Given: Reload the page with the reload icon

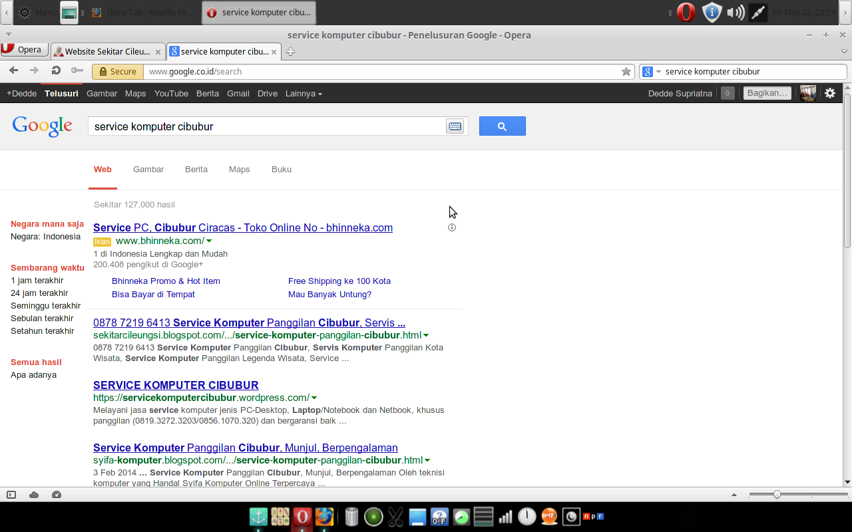Looking at the screenshot, I should click(x=56, y=70).
